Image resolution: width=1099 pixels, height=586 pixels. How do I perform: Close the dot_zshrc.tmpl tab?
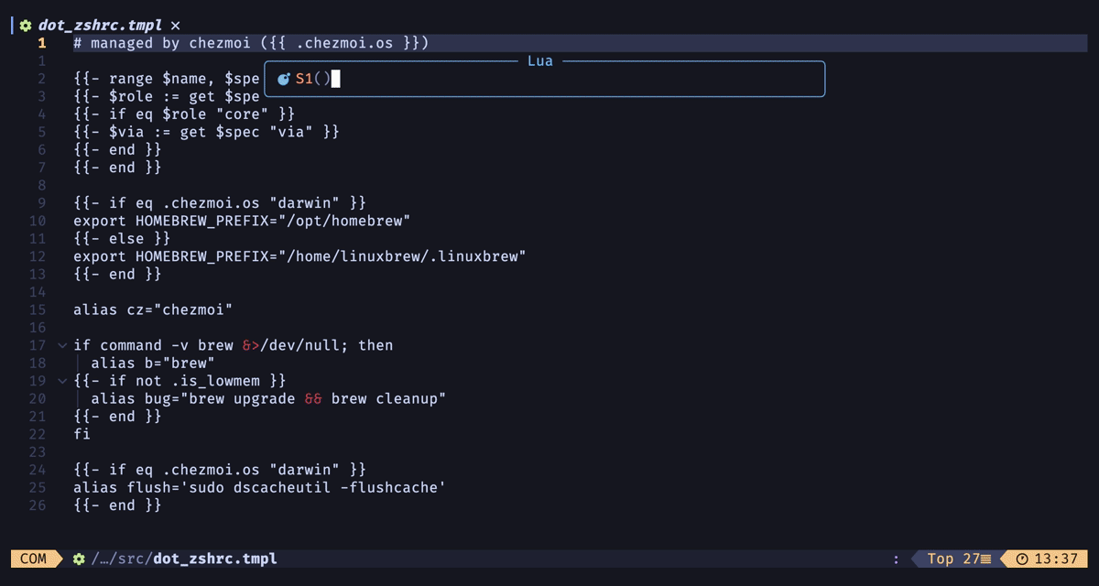(x=175, y=26)
